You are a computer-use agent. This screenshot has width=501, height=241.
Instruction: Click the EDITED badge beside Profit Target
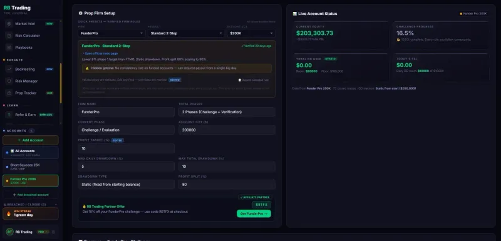[x=117, y=140]
